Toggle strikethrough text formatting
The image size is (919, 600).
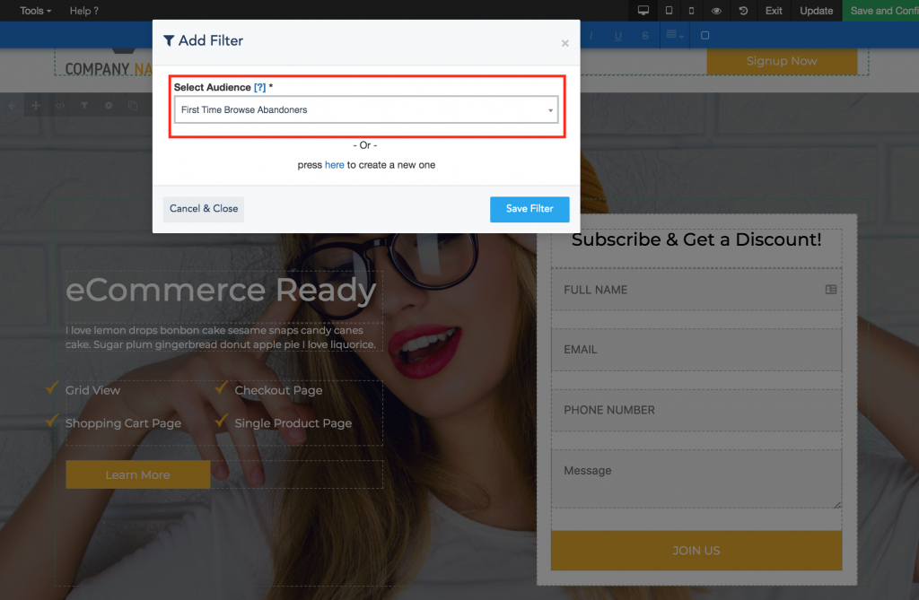[645, 36]
